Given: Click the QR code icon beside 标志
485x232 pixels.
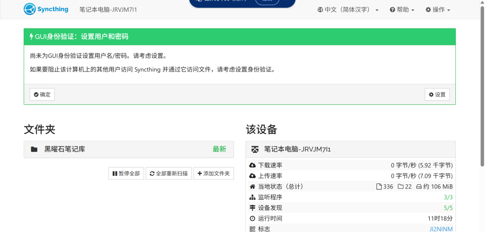Looking at the screenshot, I should tap(252, 229).
